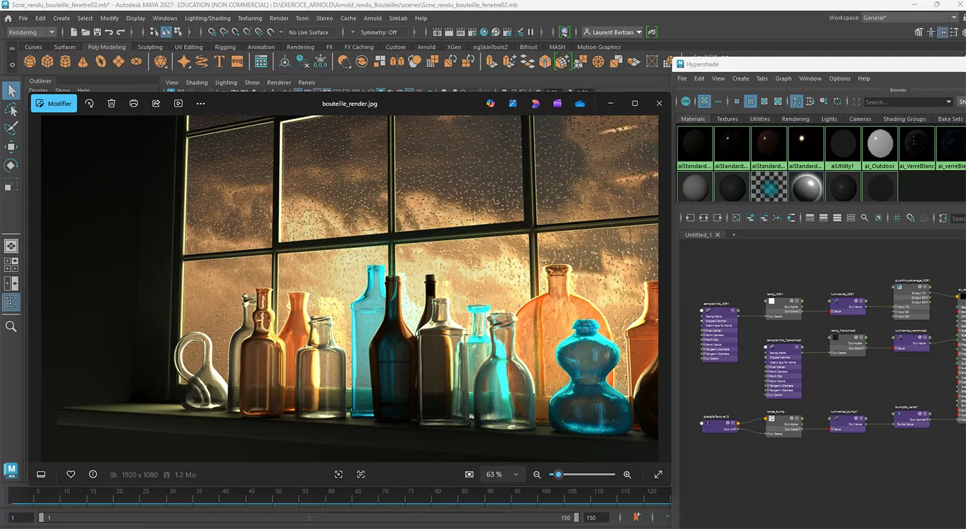This screenshot has height=529, width=966.
Task: Rotate the image in the photo viewer
Action: pyautogui.click(x=90, y=104)
